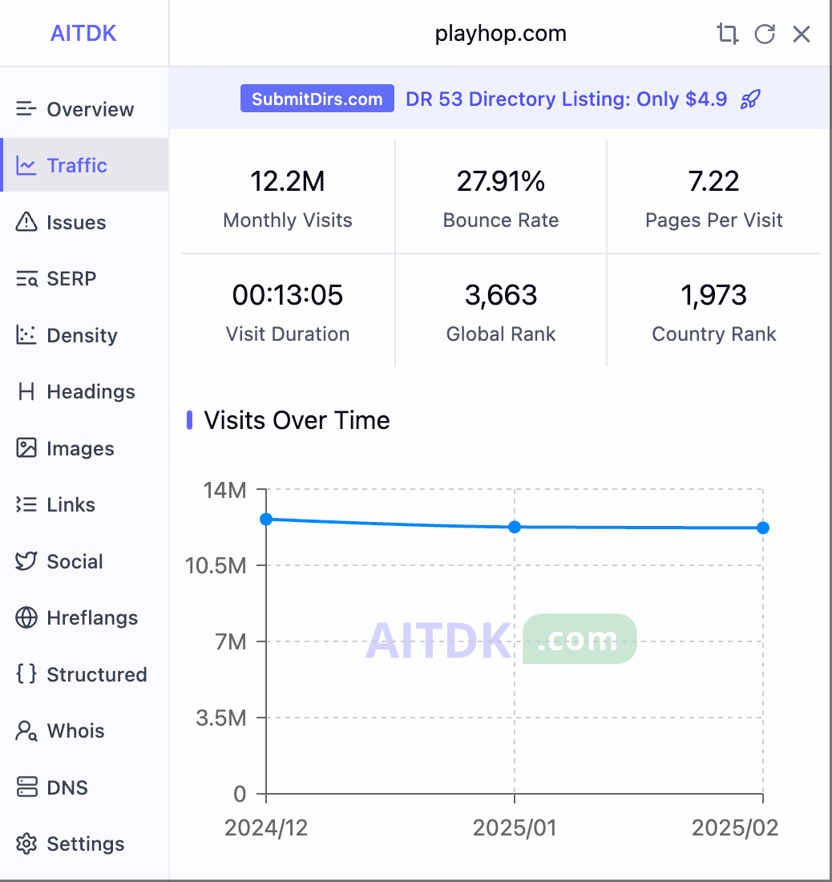The width and height of the screenshot is (832, 882).
Task: Click the Hreflangs globe icon
Action: pos(26,617)
